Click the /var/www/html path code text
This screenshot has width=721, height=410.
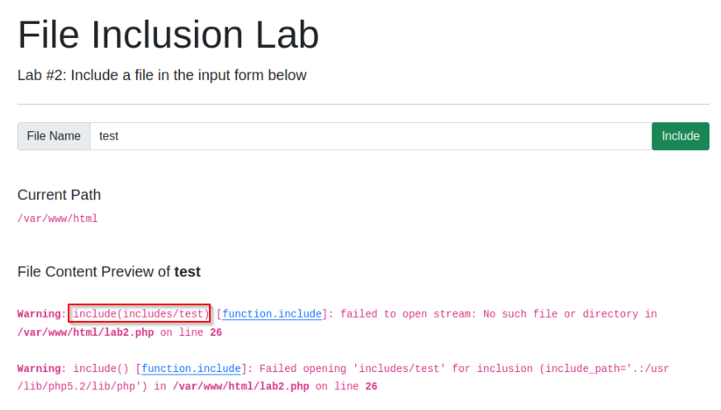pos(58,219)
